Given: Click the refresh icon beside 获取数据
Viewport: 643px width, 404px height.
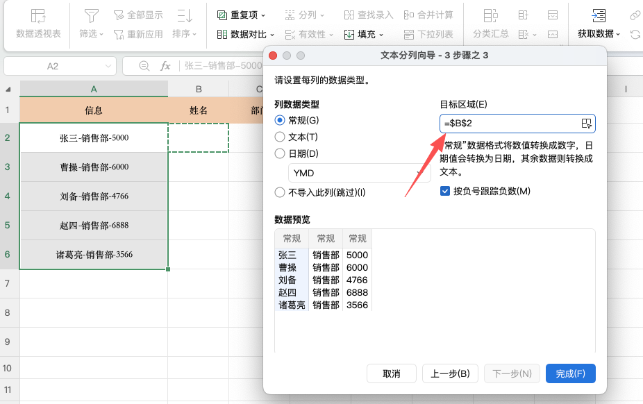Looking at the screenshot, I should [x=635, y=35].
